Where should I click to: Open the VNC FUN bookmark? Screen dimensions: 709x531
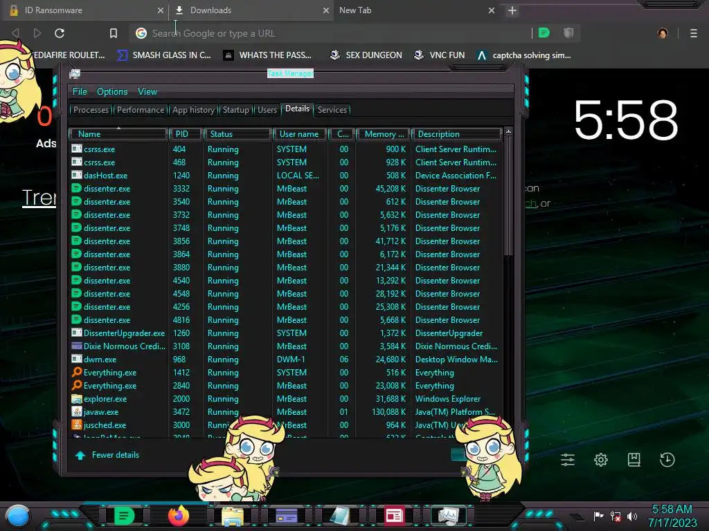440,55
